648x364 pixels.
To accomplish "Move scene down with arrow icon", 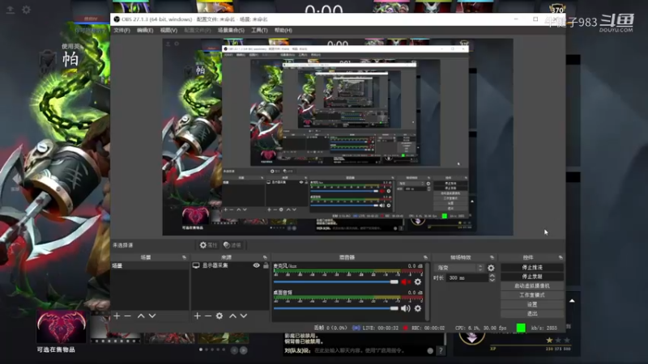I will coord(152,315).
